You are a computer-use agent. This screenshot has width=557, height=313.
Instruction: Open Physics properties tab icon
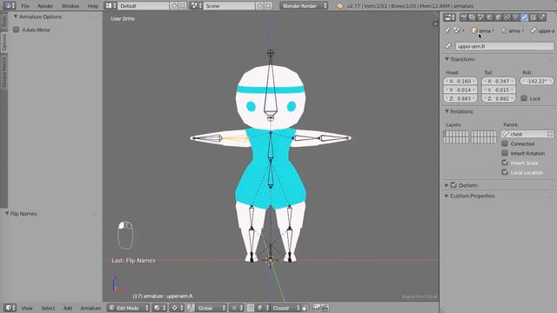tap(541, 17)
